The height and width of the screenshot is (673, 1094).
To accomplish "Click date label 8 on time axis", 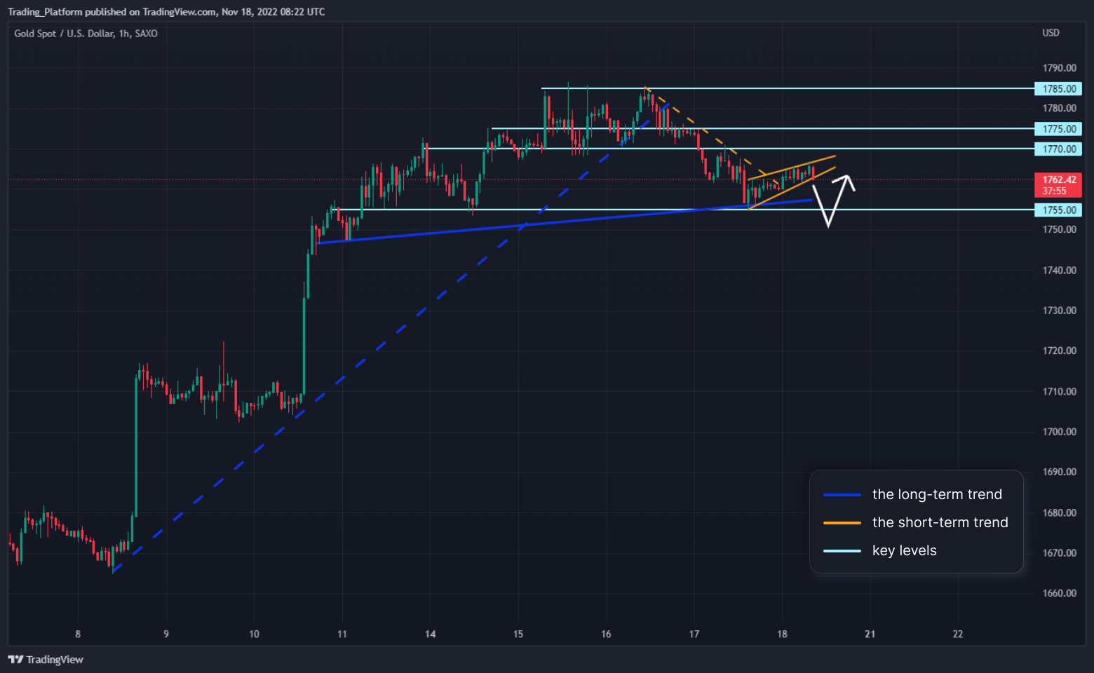I will 78,634.
